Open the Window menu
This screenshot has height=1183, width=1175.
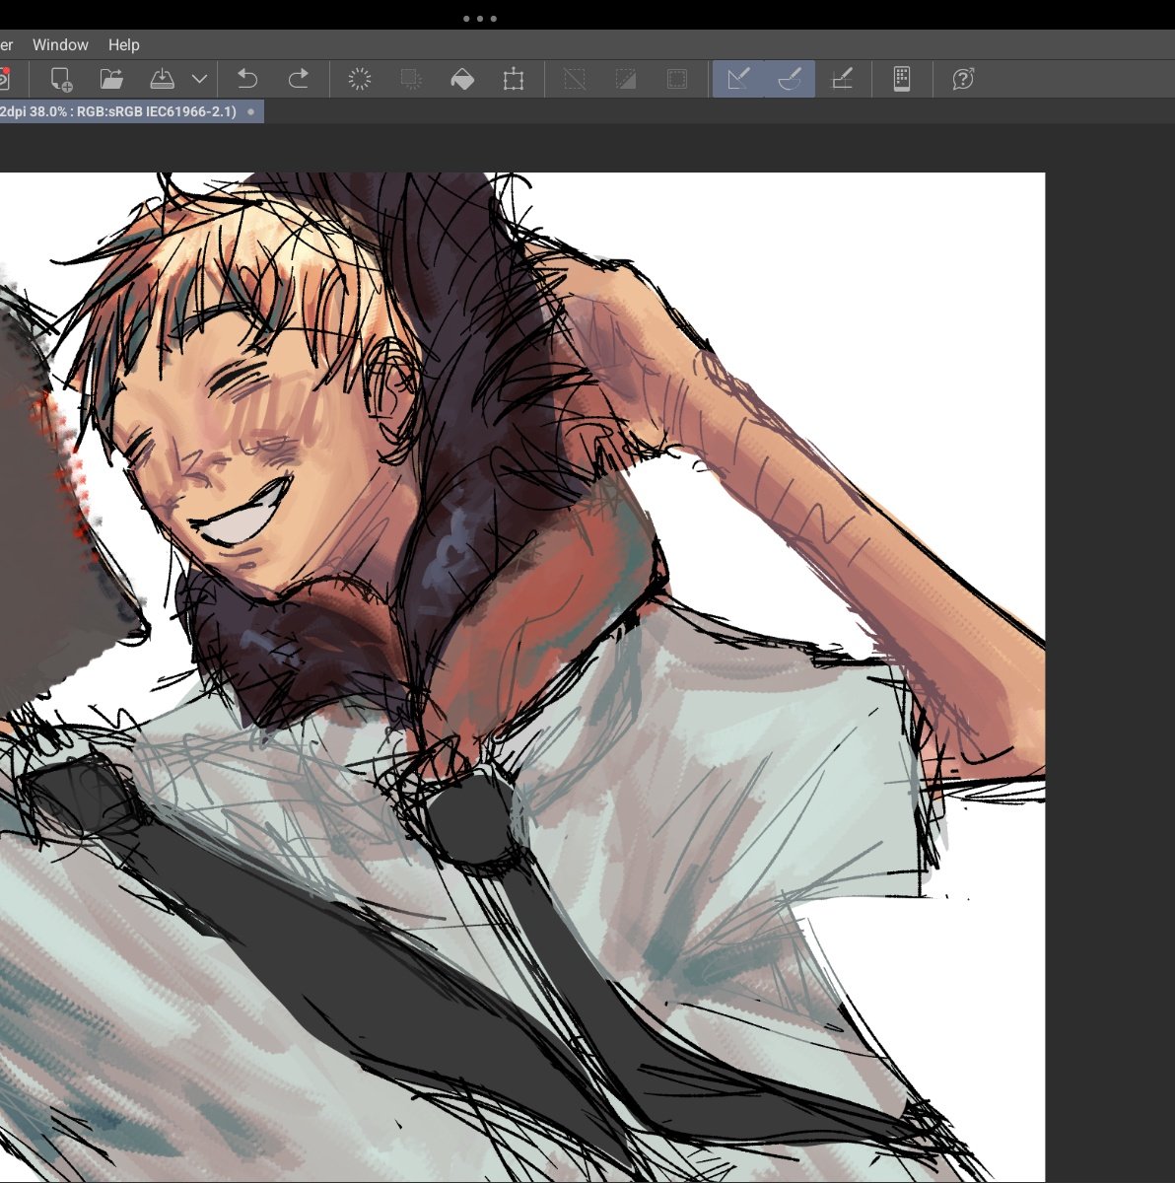[x=60, y=44]
